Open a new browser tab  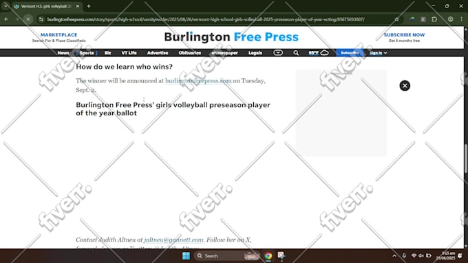coord(89,6)
